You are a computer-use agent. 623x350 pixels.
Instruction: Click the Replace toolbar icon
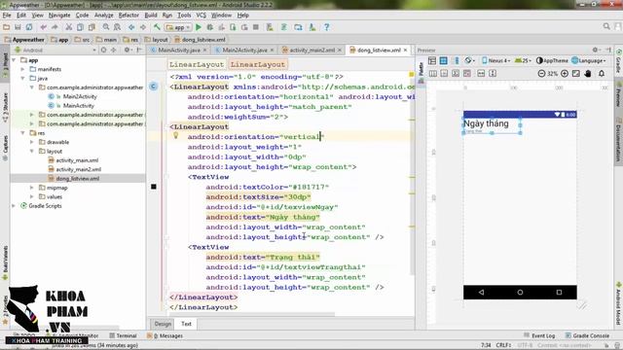coord(117,27)
